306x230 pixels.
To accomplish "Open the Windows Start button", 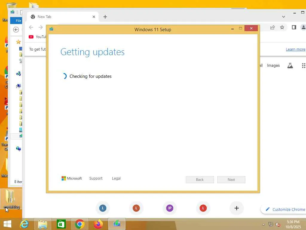I will point(7,224).
